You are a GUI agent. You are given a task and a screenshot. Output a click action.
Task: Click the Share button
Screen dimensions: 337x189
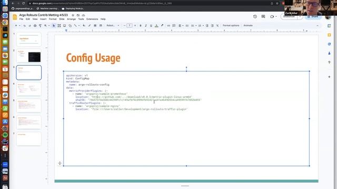313,16
